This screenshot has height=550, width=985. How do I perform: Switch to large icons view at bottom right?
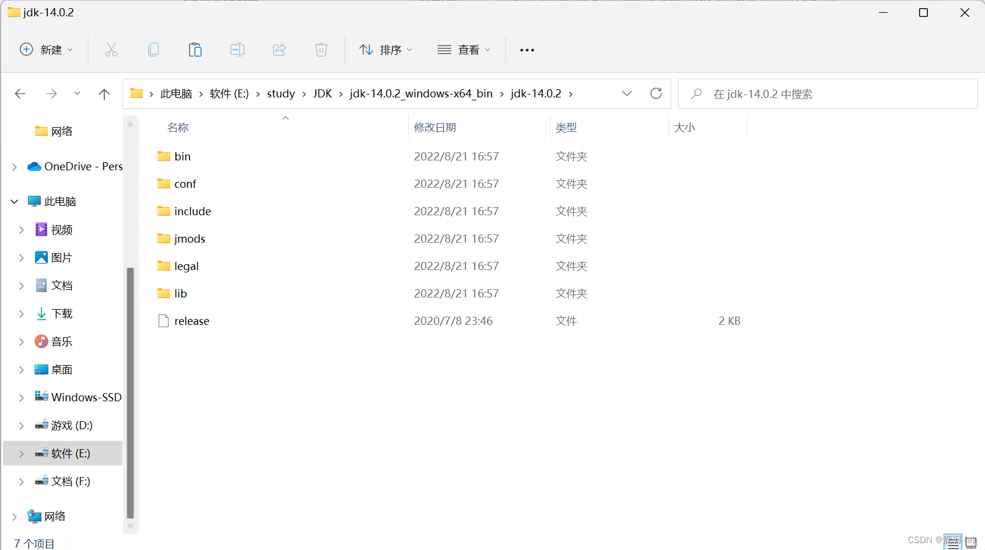tap(972, 543)
